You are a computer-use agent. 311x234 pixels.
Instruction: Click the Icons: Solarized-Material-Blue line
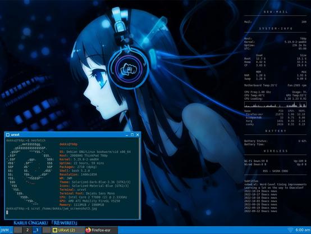coord(94,186)
